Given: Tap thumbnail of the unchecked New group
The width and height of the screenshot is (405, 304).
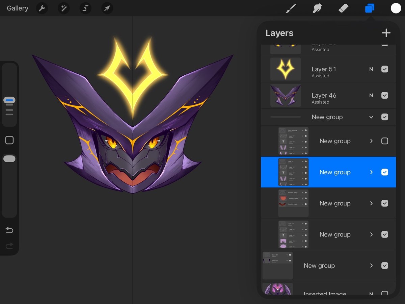Looking at the screenshot, I should 293,141.
